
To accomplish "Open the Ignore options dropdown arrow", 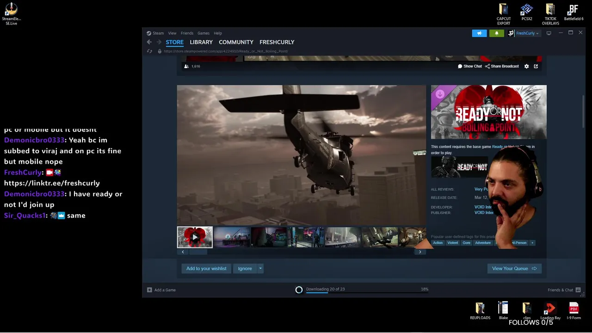I will tap(260, 269).
